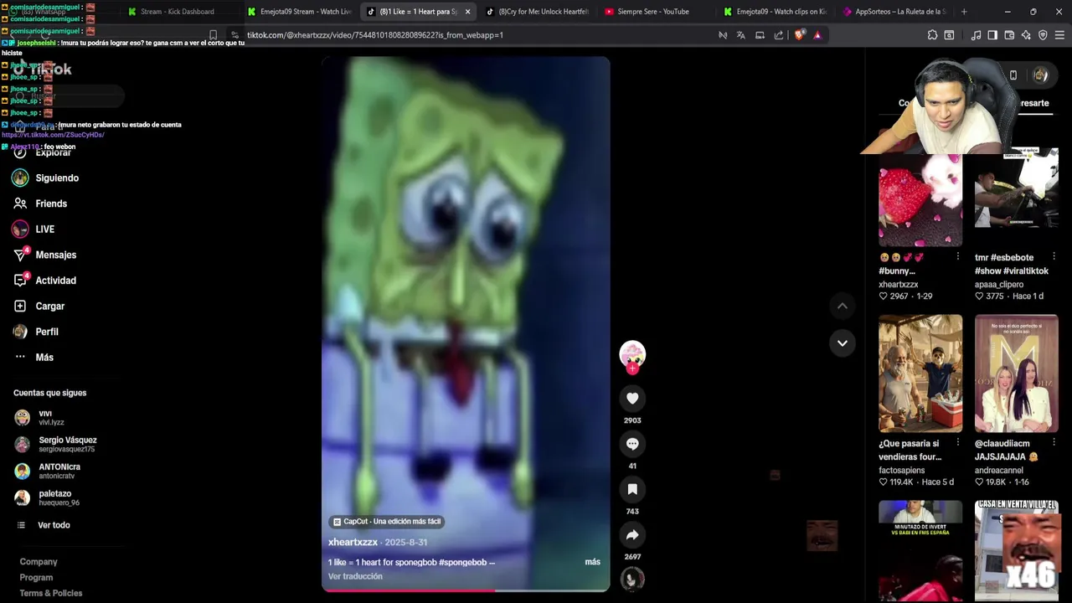Open xheartxzzx username on the video

coord(353,542)
